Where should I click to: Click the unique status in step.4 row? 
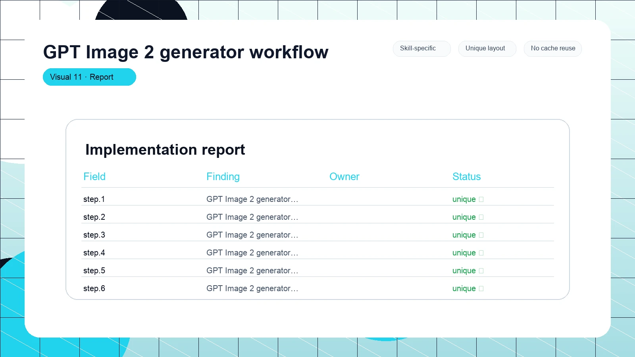click(468, 253)
